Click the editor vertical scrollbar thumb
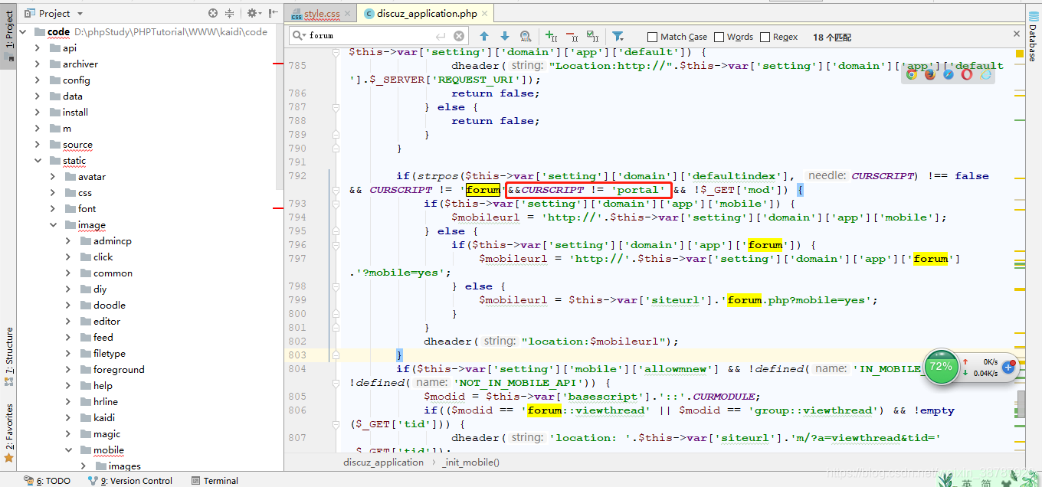The width and height of the screenshot is (1042, 487). [x=1021, y=403]
